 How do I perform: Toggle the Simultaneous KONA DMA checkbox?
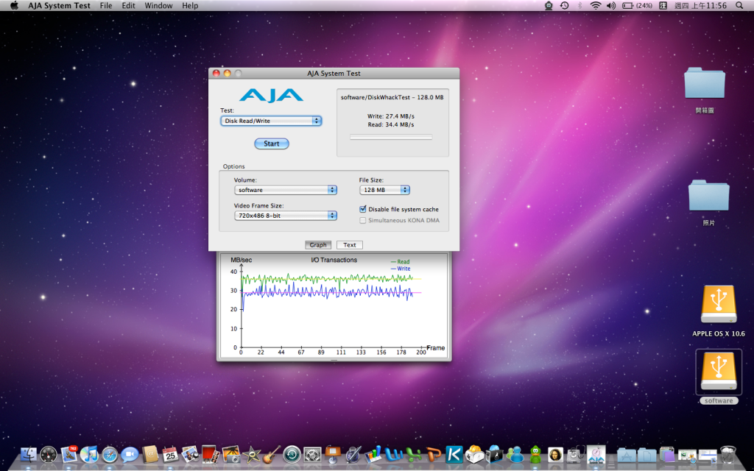(x=363, y=220)
